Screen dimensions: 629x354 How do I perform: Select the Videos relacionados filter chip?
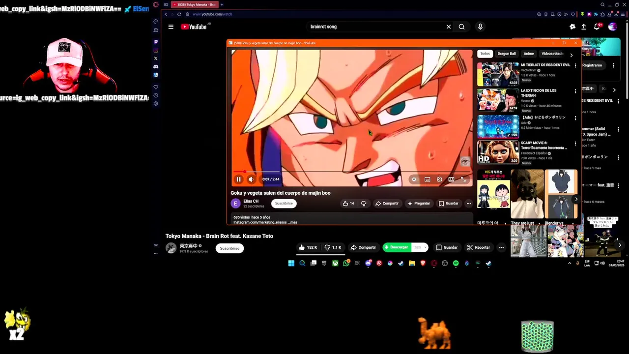[552, 54]
